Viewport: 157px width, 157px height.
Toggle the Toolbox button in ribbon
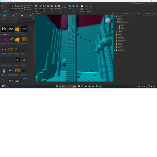tap(41, 7)
